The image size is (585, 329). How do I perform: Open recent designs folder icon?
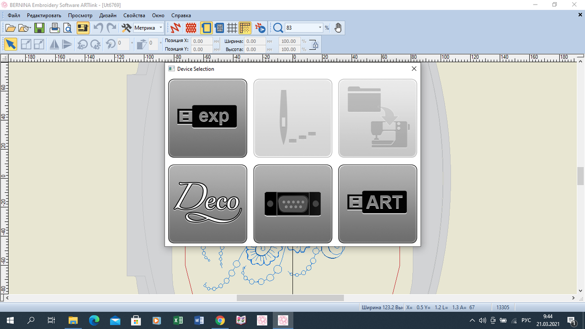[25, 28]
